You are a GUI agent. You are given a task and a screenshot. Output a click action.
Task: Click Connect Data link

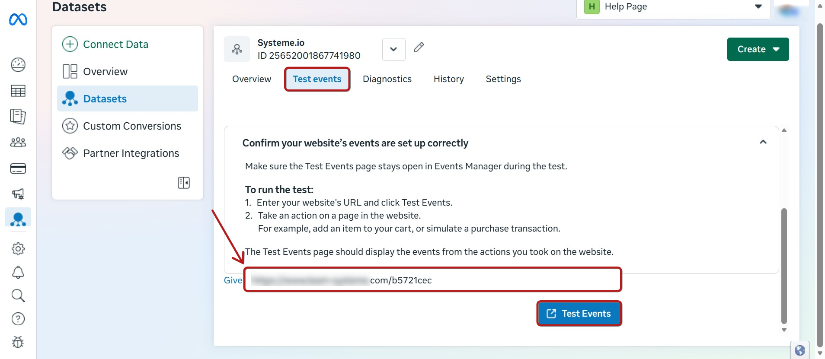tap(115, 44)
